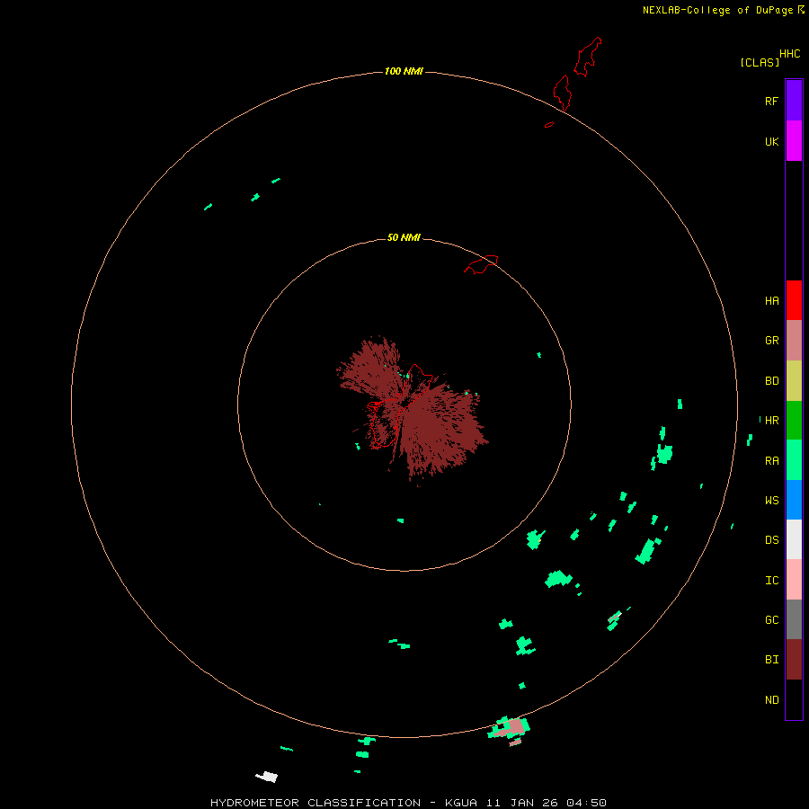Viewport: 809px width, 809px height.
Task: Click the DS white legend swatch
Action: coord(794,539)
